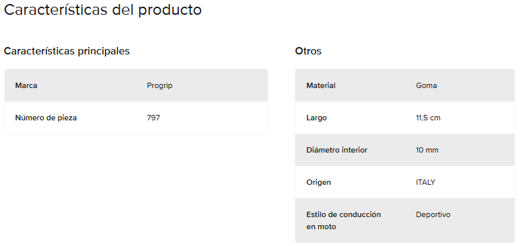Click the 'Características del producto' heading
This screenshot has height=246, width=520.
(x=102, y=10)
